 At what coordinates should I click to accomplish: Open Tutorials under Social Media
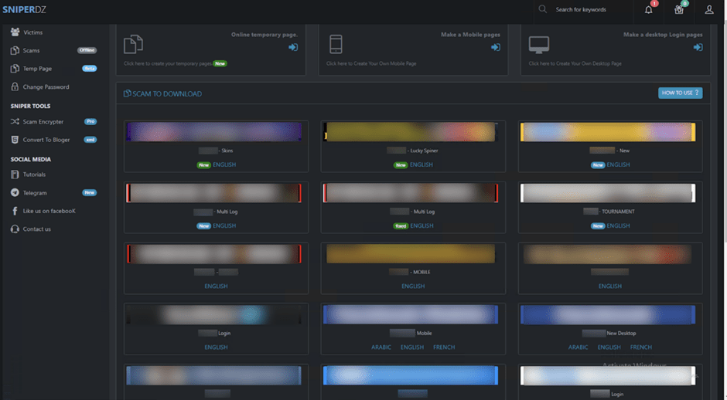tap(34, 175)
